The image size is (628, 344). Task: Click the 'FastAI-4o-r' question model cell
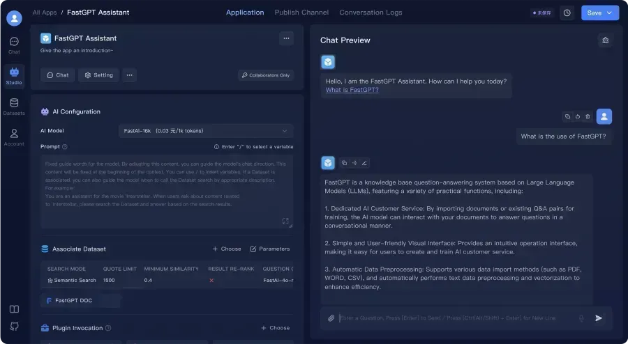(278, 281)
